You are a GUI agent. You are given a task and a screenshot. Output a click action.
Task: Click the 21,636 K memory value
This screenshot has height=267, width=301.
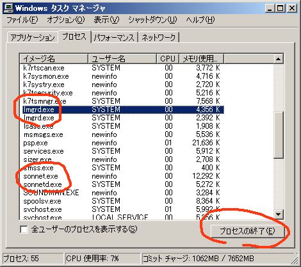coord(206,143)
